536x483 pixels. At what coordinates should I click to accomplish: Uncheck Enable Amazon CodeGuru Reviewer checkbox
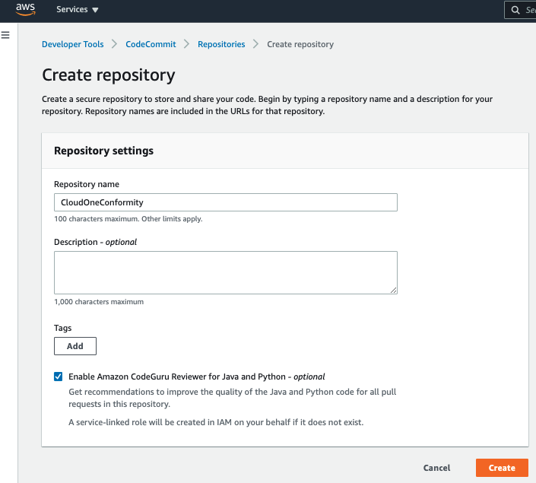(58, 377)
